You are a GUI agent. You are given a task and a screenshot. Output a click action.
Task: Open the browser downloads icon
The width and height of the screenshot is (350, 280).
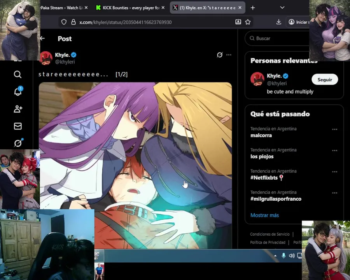pyautogui.click(x=278, y=22)
